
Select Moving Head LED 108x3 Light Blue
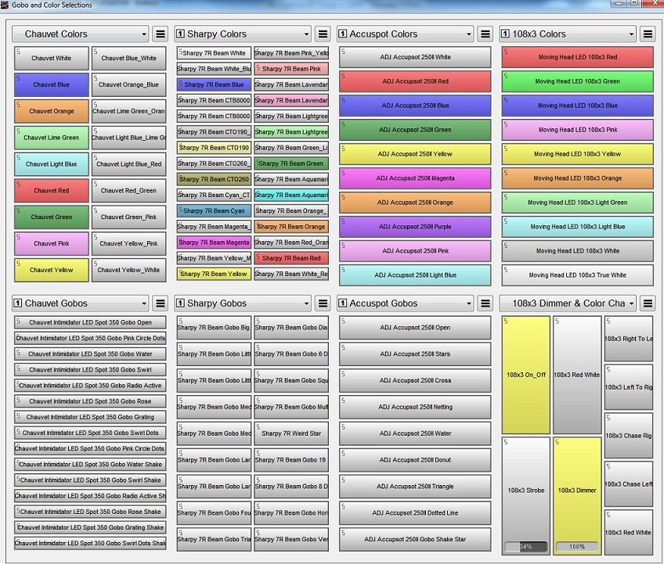click(x=578, y=226)
